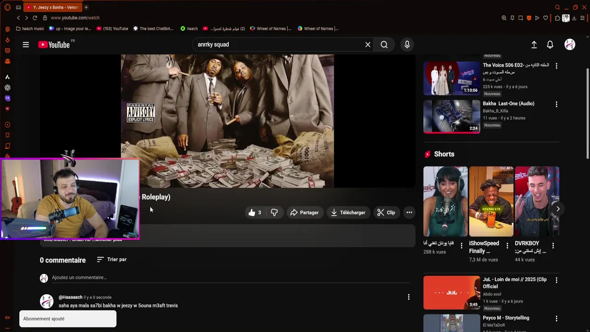Viewport: 590px width, 332px height.
Task: Start voice search with the microphone
Action: coord(407,45)
